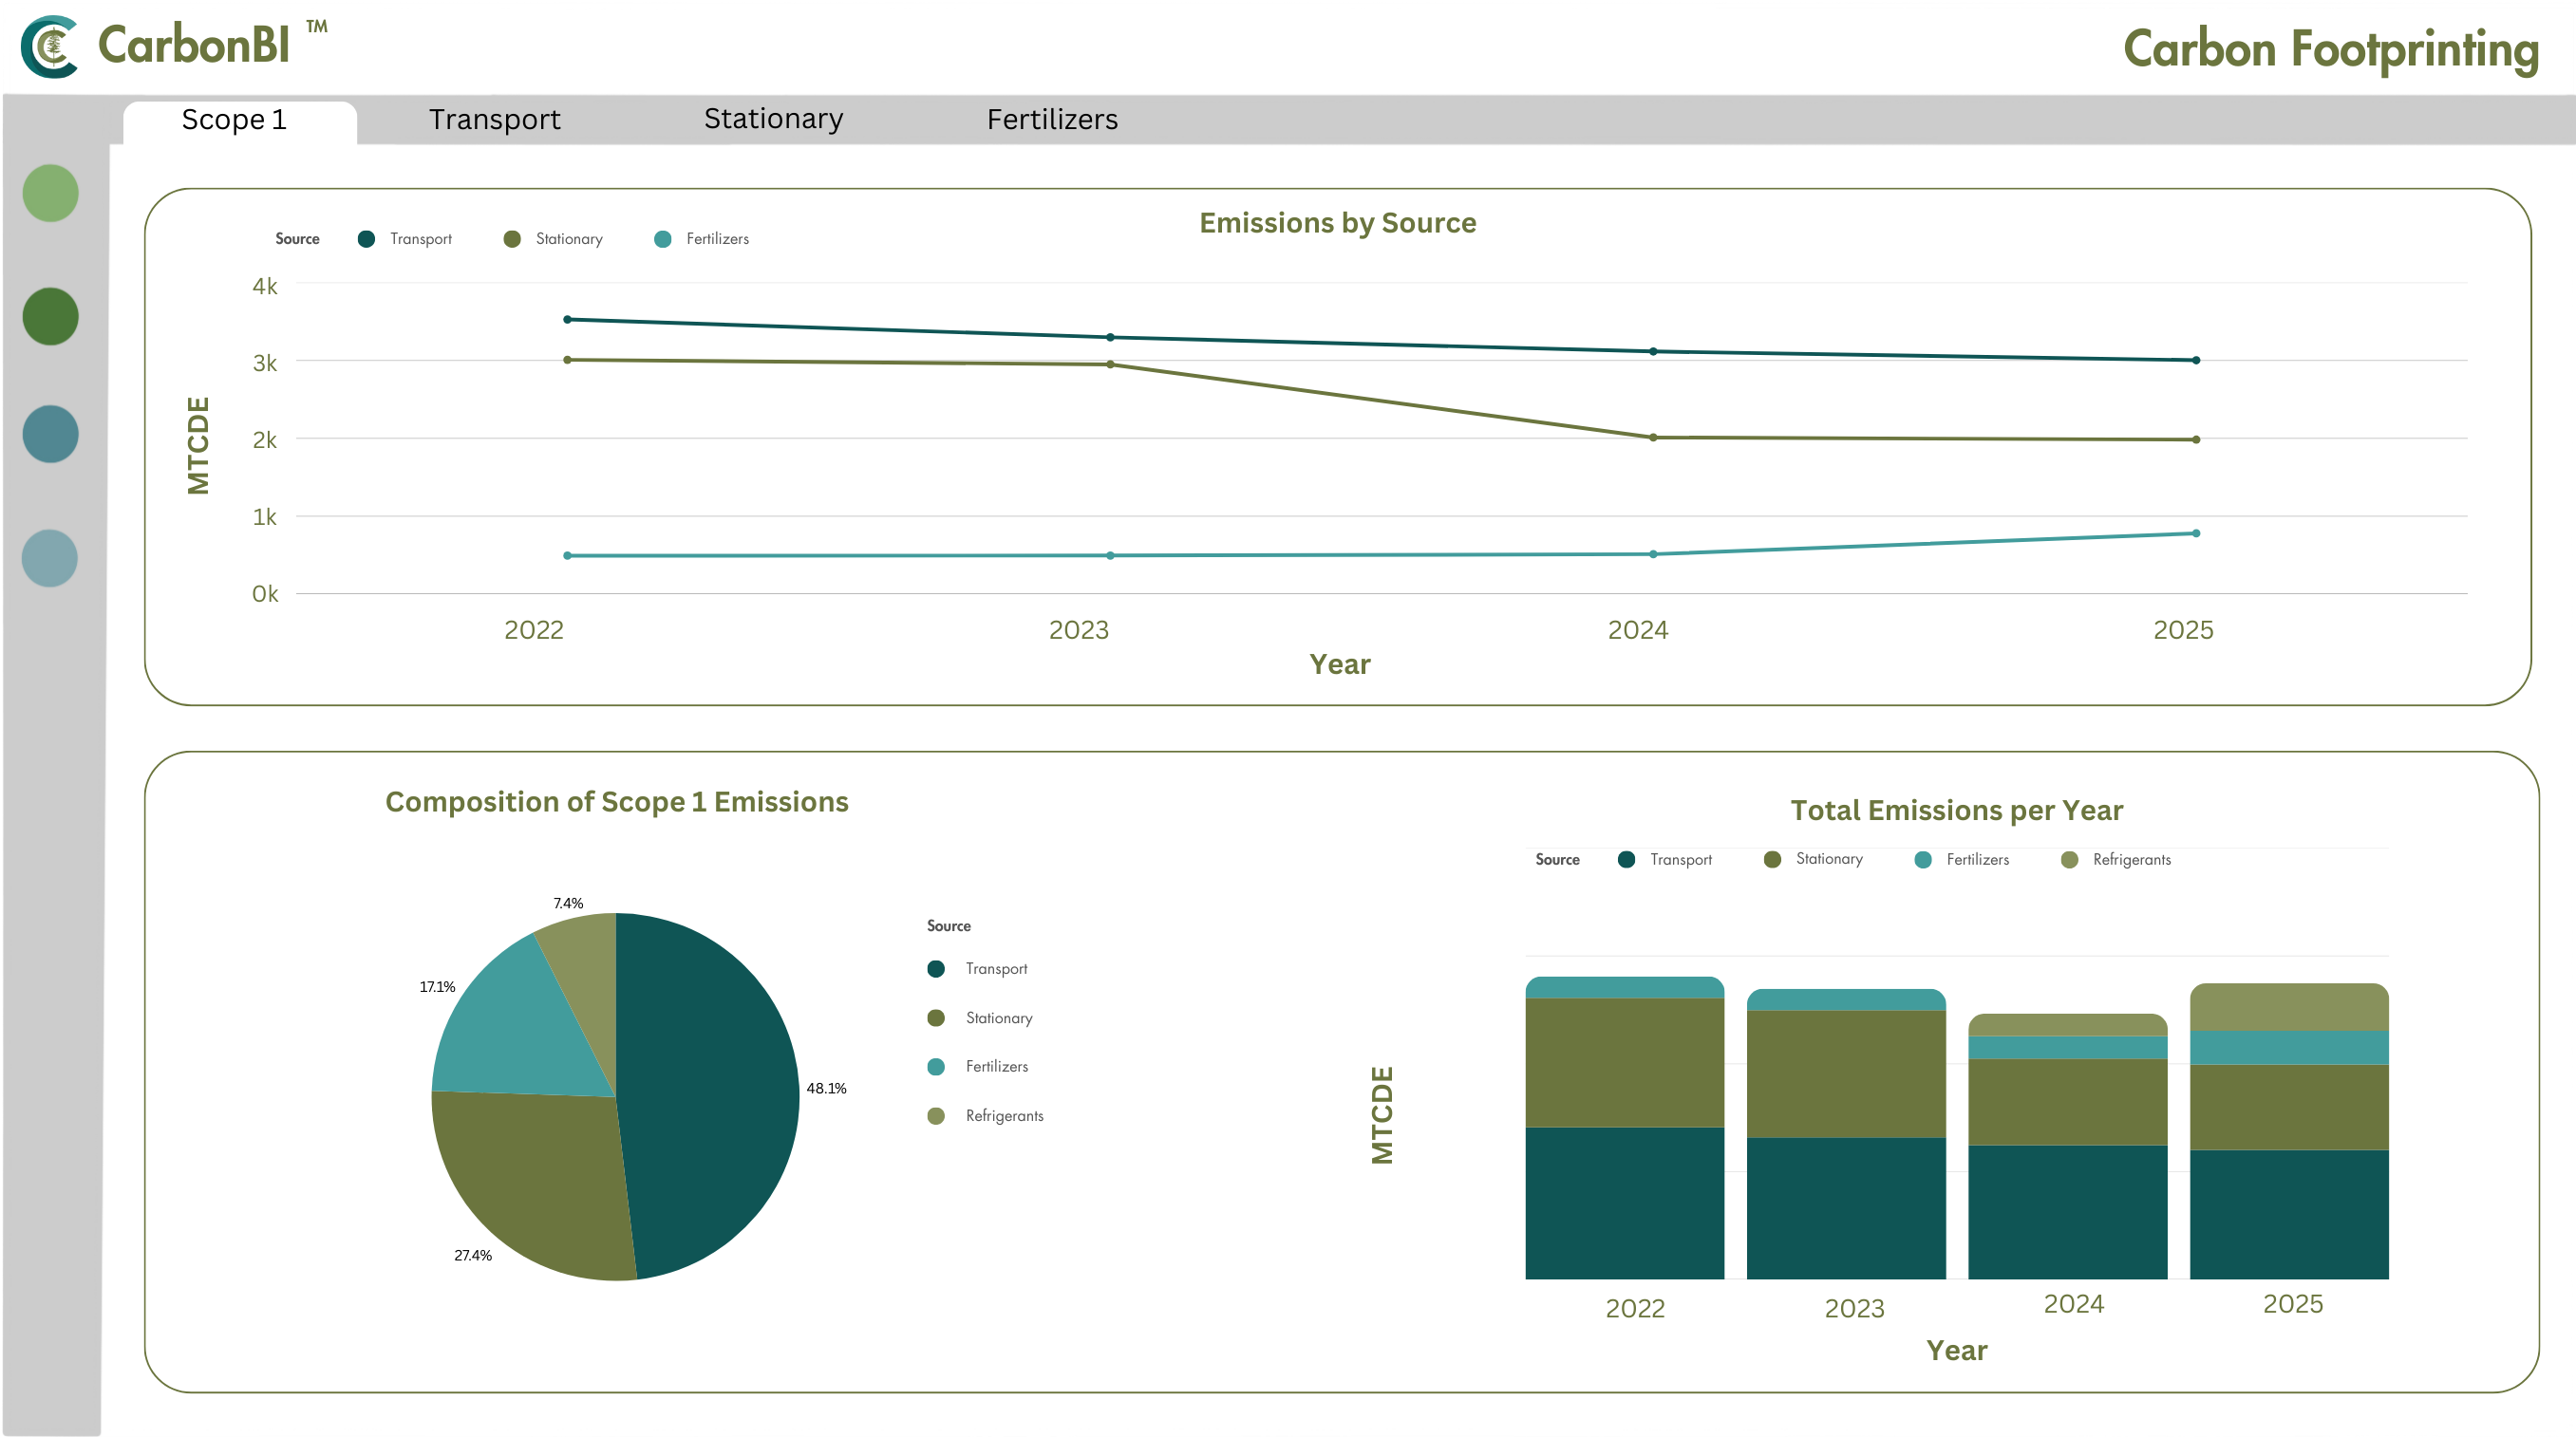2576x1437 pixels.
Task: Click the pale grey-blue sidebar circle
Action: (x=50, y=557)
